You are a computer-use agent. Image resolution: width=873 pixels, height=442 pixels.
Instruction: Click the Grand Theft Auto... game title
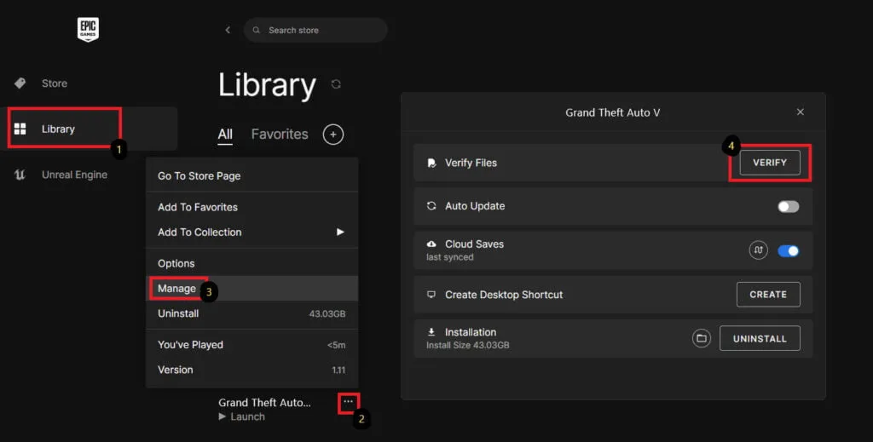(264, 403)
